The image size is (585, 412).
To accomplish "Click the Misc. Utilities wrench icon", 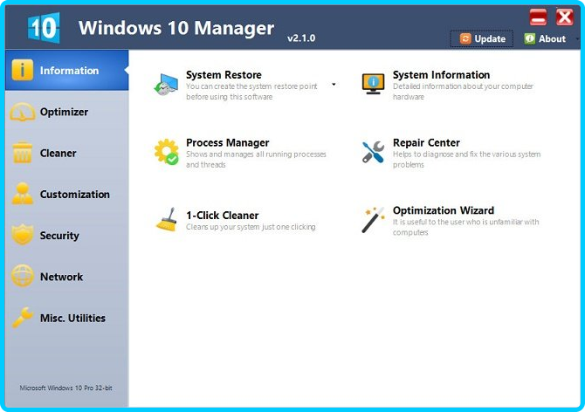I will [x=23, y=318].
